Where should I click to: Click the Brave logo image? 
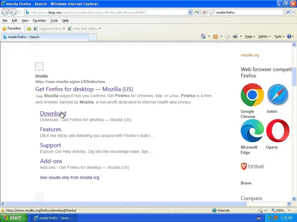tap(252, 166)
